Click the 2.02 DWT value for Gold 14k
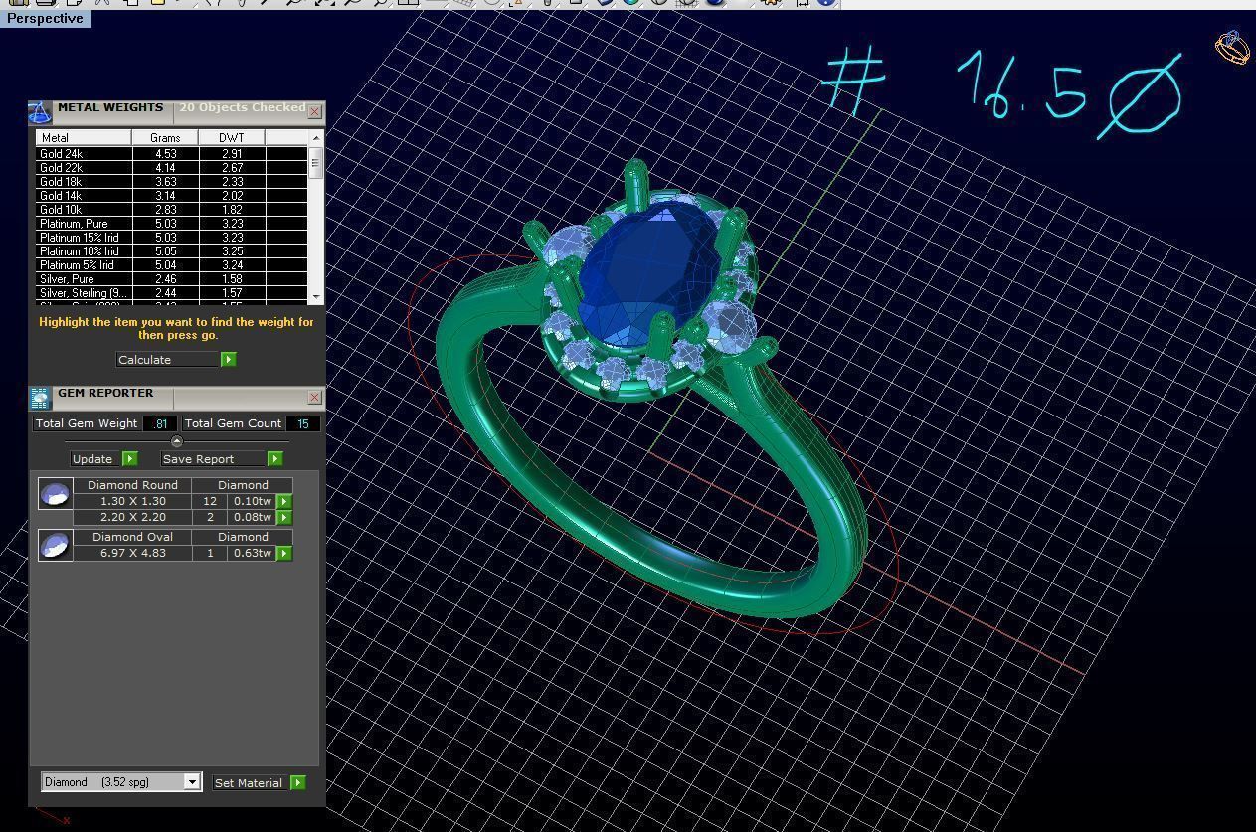This screenshot has width=1256, height=832. point(232,196)
